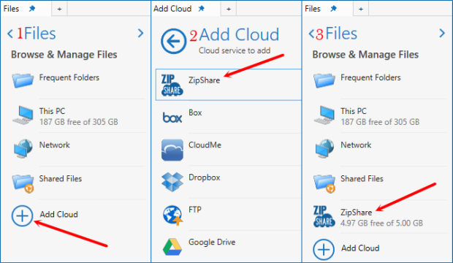The height and width of the screenshot is (263, 453).
Task: Click 'This PC' label in third panel
Action: (x=354, y=111)
